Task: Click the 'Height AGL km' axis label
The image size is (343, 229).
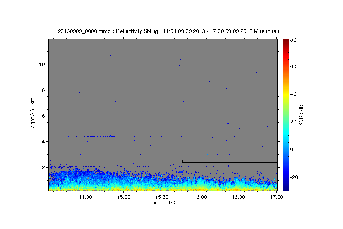Action: (33, 114)
